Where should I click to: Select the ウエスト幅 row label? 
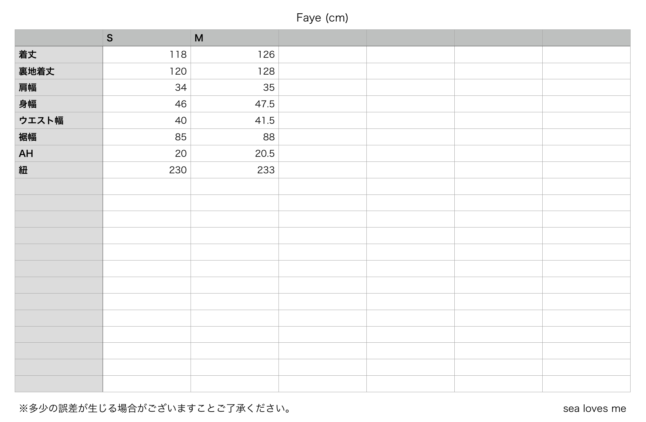(x=59, y=121)
